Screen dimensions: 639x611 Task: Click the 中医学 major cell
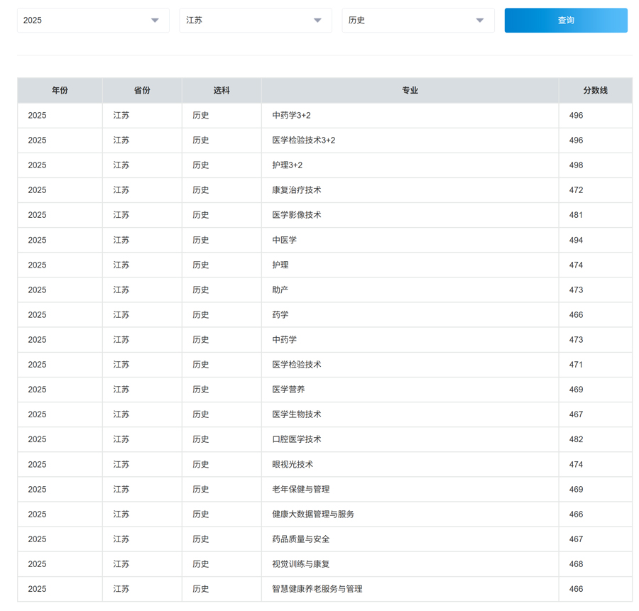(284, 240)
